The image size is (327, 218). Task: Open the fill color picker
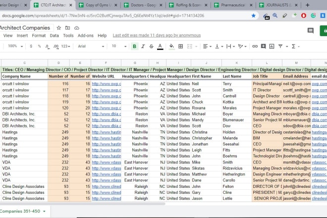(x=171, y=46)
